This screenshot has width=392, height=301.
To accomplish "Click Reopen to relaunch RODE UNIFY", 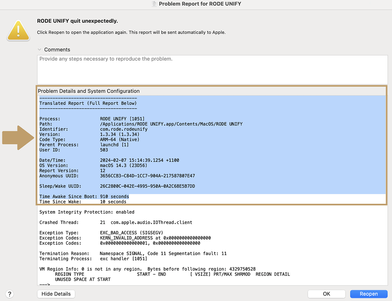I will click(368, 294).
